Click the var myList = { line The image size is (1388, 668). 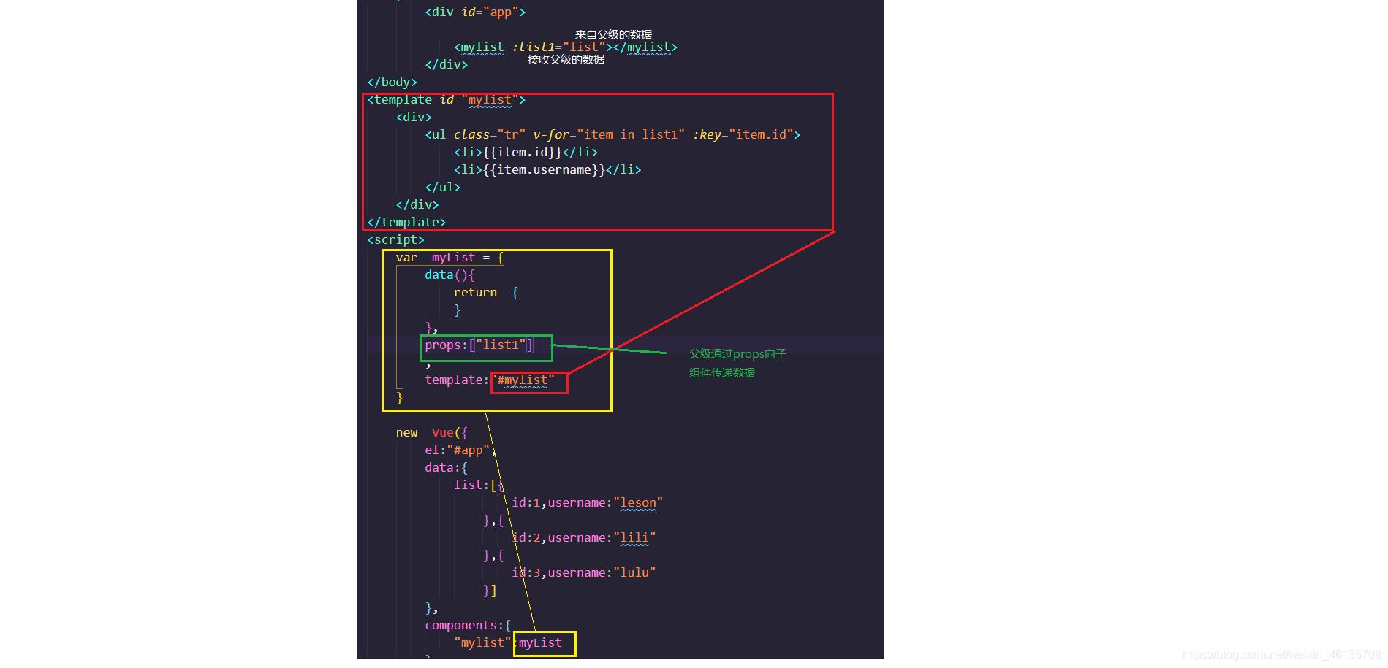tap(450, 258)
